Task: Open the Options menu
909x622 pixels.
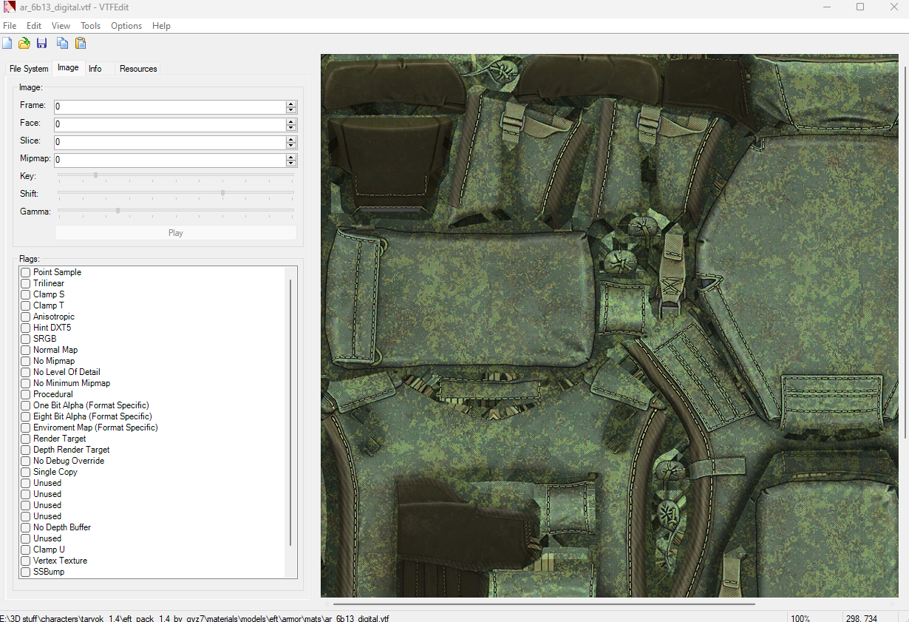Action: coord(126,26)
